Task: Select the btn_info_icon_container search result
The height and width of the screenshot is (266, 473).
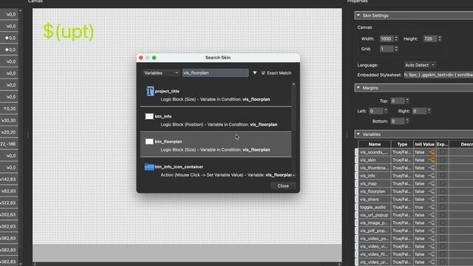Action: (x=216, y=171)
